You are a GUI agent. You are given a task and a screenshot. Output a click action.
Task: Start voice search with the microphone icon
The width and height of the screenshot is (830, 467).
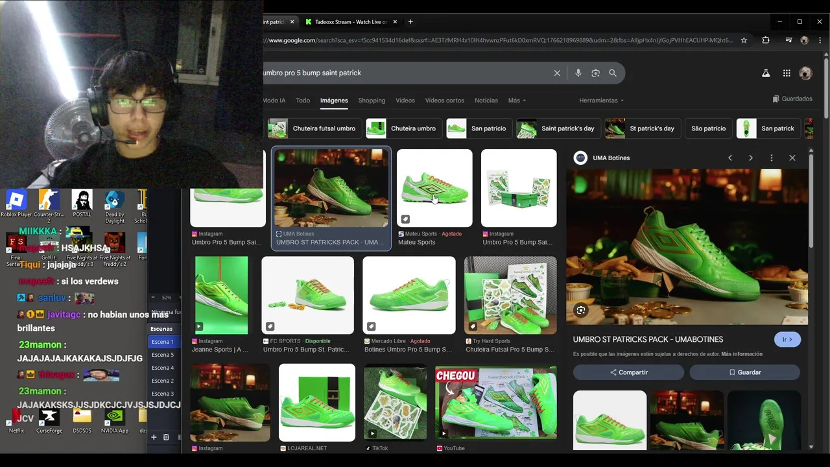click(578, 73)
